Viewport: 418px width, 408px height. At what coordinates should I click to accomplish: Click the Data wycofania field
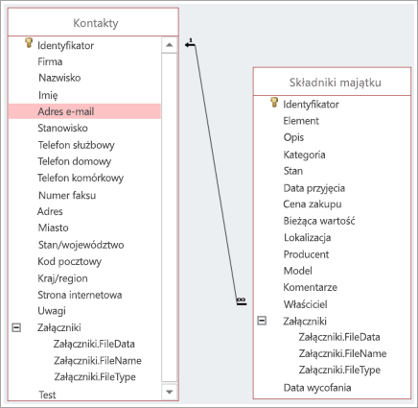click(317, 388)
